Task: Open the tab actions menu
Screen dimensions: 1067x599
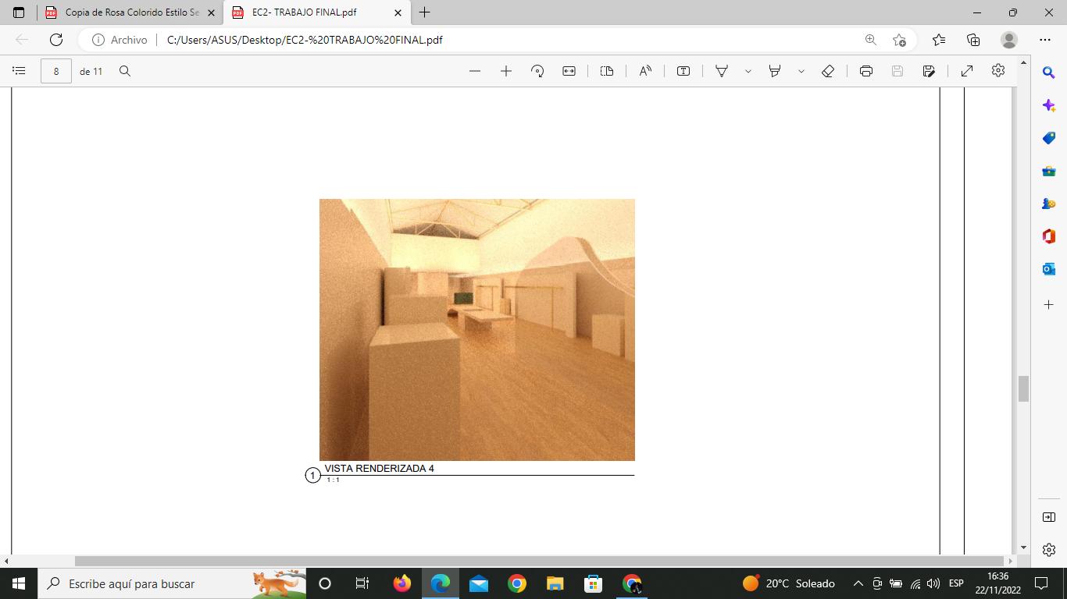Action: (19, 12)
